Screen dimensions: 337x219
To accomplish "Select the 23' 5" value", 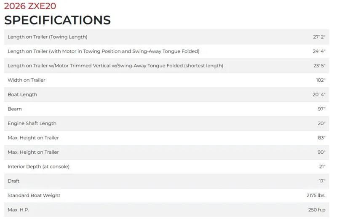I will tap(319, 66).
